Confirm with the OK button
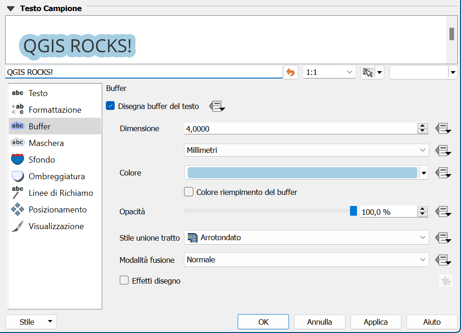Viewport: 461px width, 333px height. tap(263, 322)
